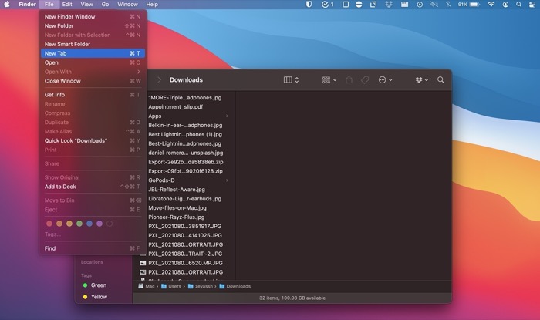The image size is (540, 320).
Task: Click the Share icon in Finder toolbar
Action: tap(349, 79)
